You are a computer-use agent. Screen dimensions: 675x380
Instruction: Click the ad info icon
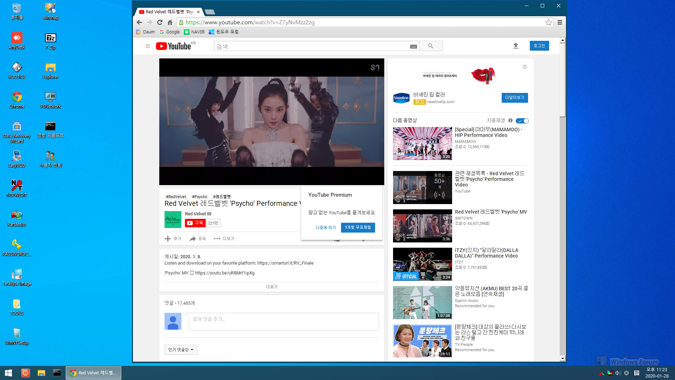click(x=525, y=67)
